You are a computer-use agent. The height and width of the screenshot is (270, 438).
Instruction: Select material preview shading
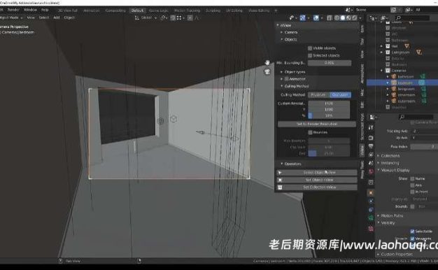(348, 18)
